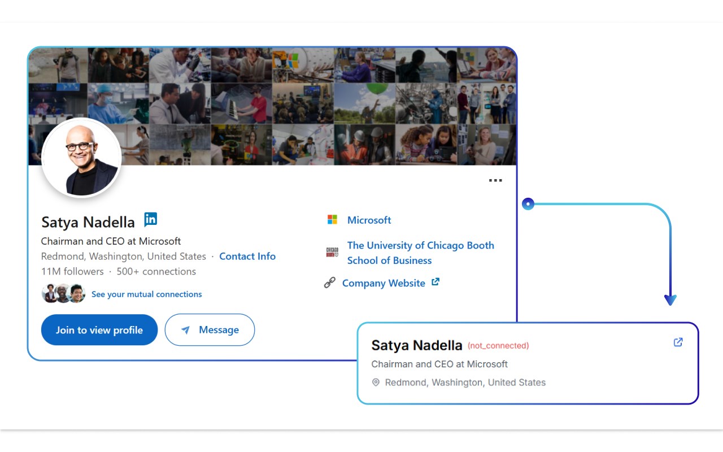Image resolution: width=723 pixels, height=452 pixels.
Task: Click Redmond, Washington text in lower card
Action: 465,383
